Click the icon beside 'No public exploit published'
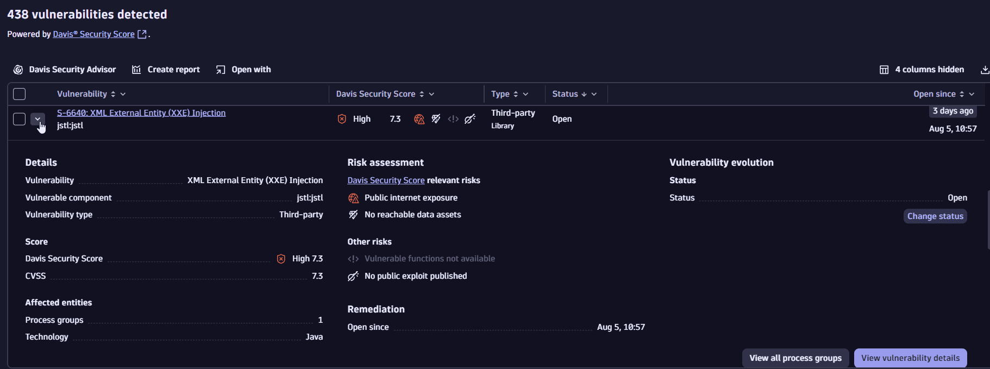Viewport: 990px width, 369px height. click(353, 276)
